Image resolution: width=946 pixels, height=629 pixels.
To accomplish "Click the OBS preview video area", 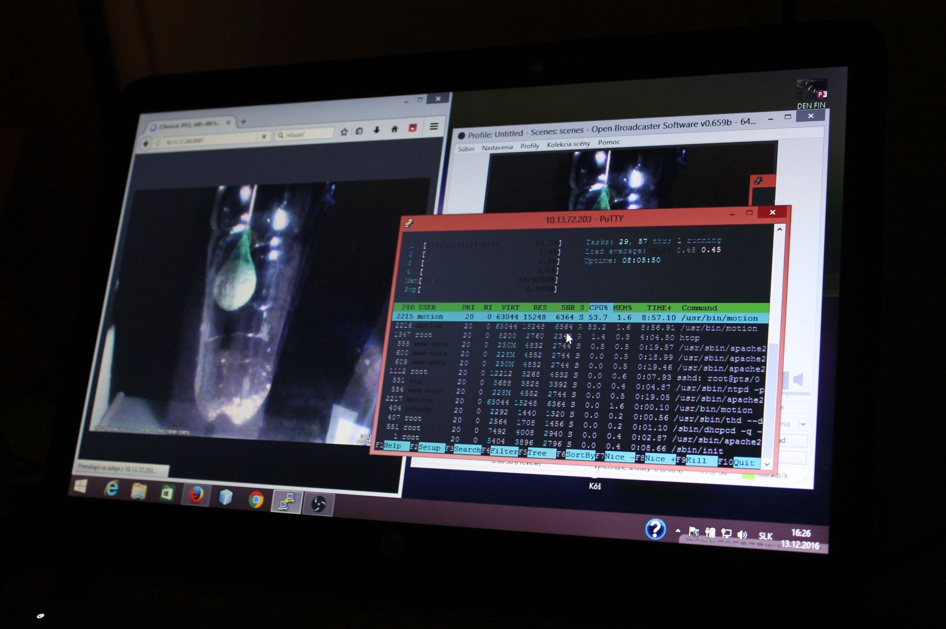I will (631, 180).
